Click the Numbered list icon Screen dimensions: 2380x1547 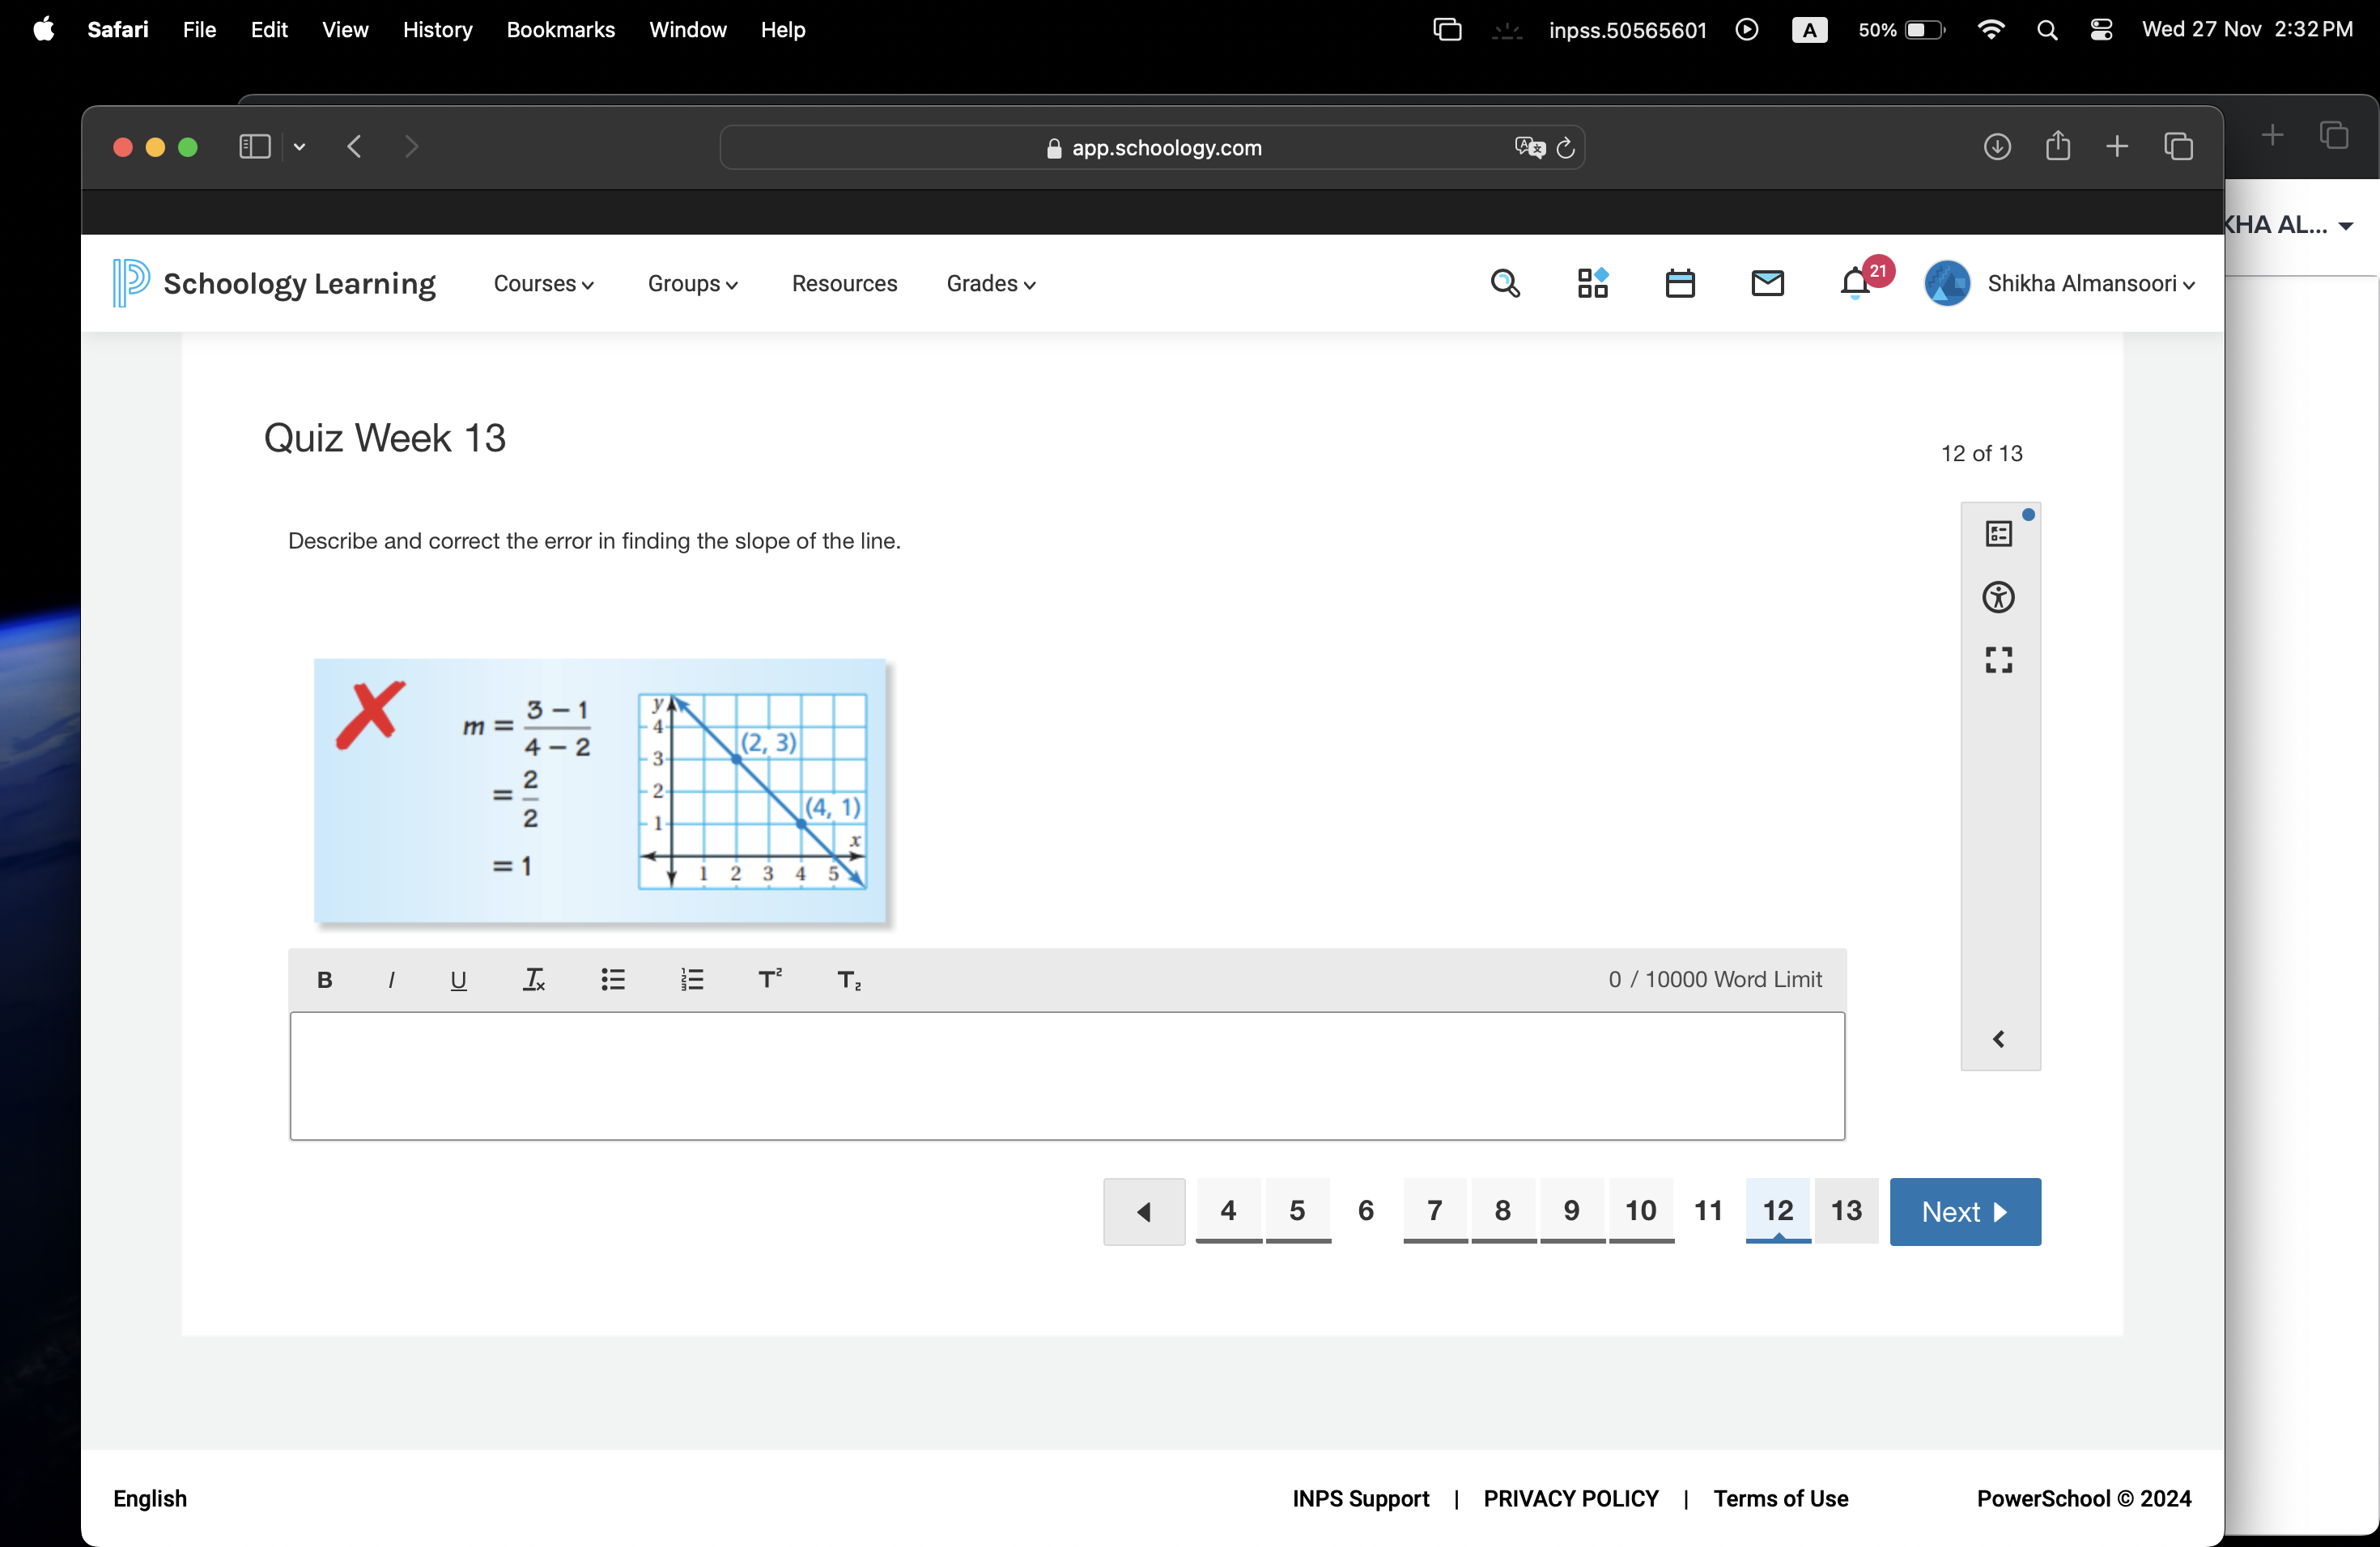pos(691,978)
